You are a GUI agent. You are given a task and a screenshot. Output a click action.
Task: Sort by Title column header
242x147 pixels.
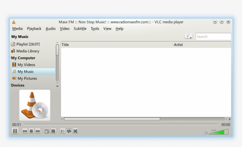coord(117,45)
